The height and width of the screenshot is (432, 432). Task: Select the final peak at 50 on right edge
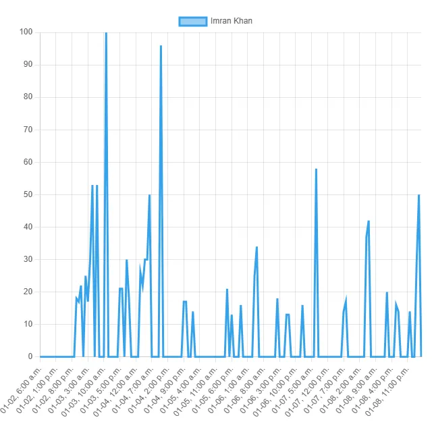[x=419, y=196]
